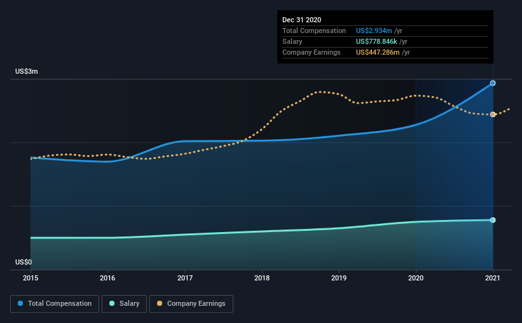Click the Company Earnings data point at 2021

click(x=493, y=114)
